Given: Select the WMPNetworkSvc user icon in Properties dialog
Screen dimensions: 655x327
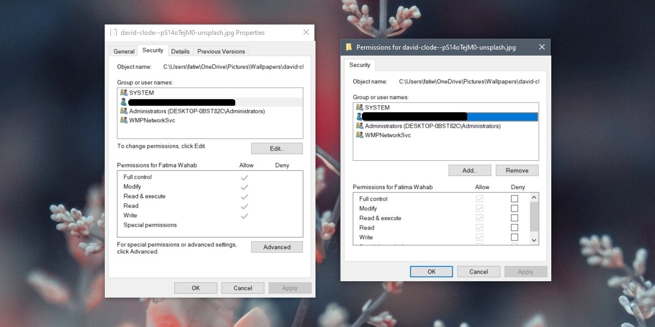Looking at the screenshot, I should click(x=123, y=120).
